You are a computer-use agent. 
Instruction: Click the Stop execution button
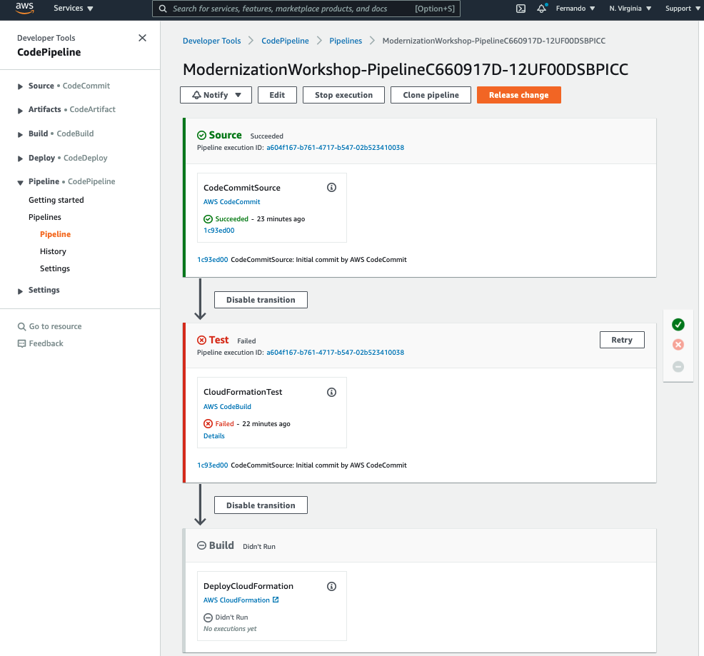point(343,95)
